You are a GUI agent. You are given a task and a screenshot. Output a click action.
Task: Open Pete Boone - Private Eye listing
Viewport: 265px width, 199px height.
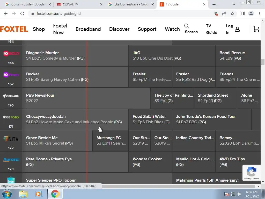click(75, 162)
